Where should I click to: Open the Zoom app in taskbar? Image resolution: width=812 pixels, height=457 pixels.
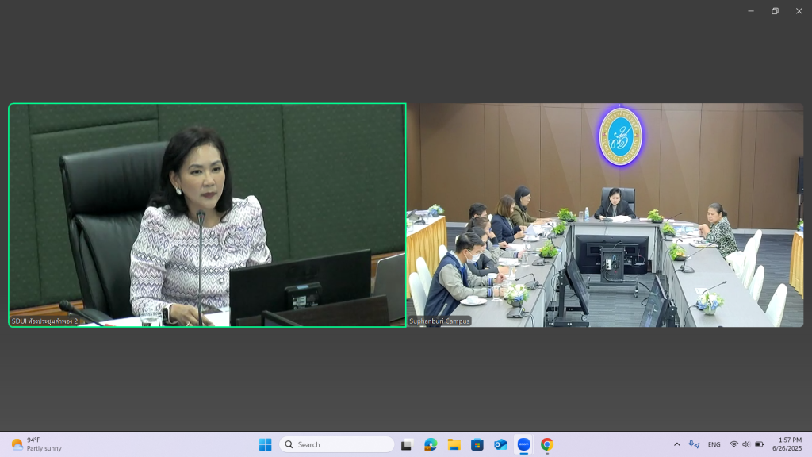click(x=523, y=444)
